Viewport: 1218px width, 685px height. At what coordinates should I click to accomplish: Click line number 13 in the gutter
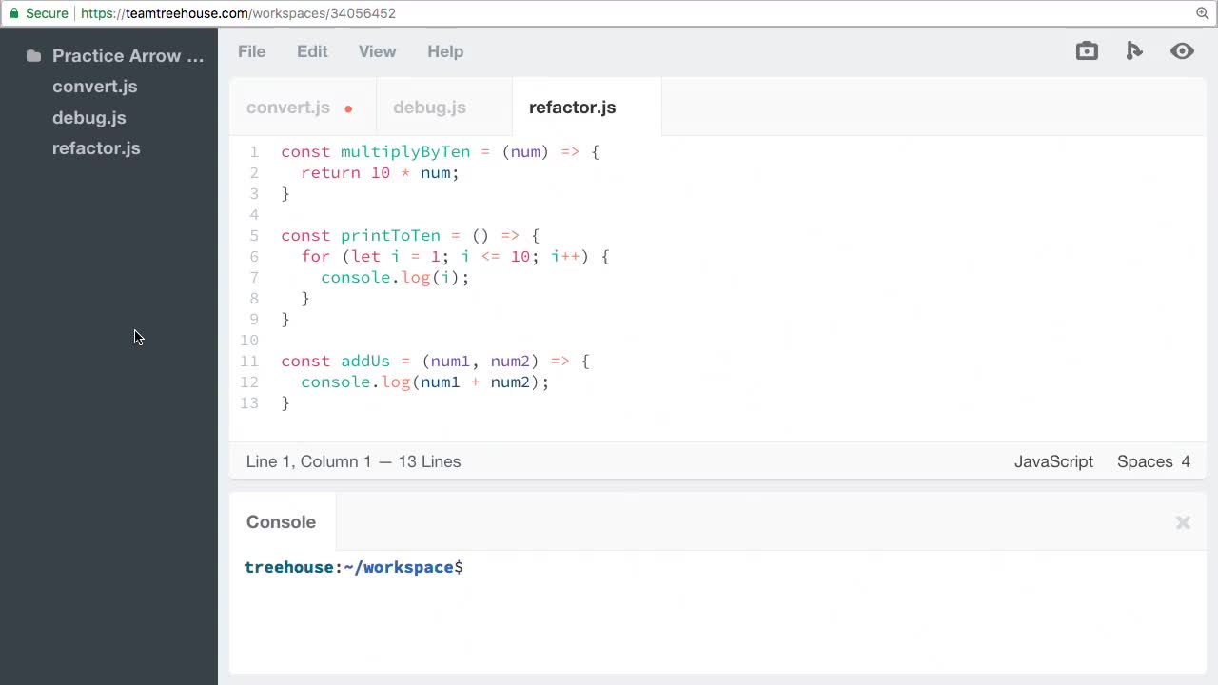249,403
